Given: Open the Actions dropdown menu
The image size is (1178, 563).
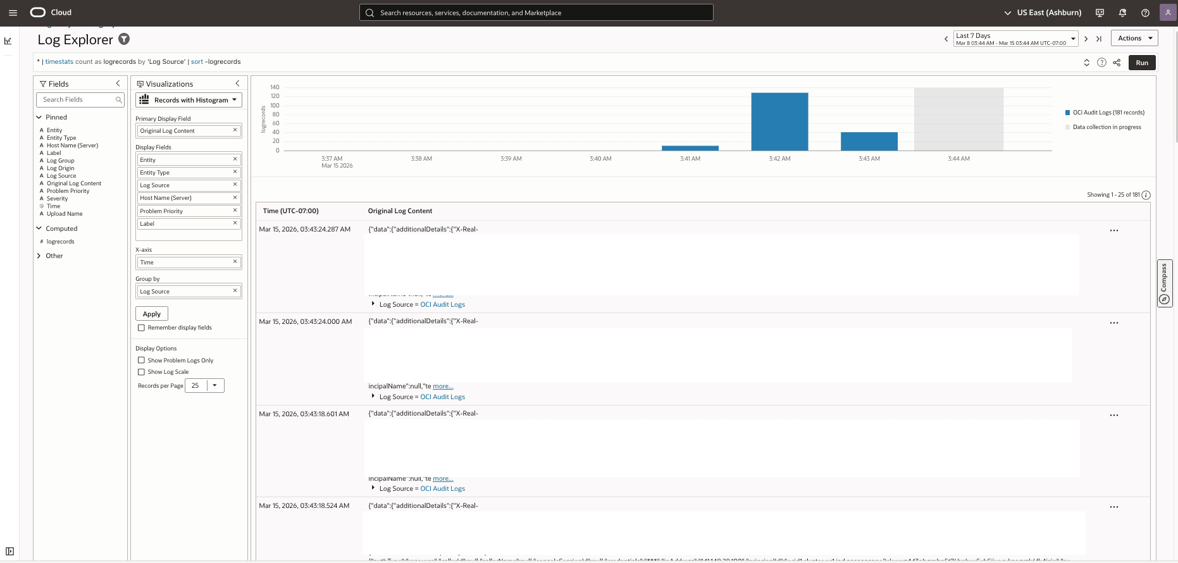Looking at the screenshot, I should pyautogui.click(x=1134, y=39).
